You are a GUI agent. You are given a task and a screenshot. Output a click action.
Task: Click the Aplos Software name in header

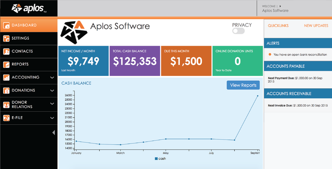(x=275, y=11)
